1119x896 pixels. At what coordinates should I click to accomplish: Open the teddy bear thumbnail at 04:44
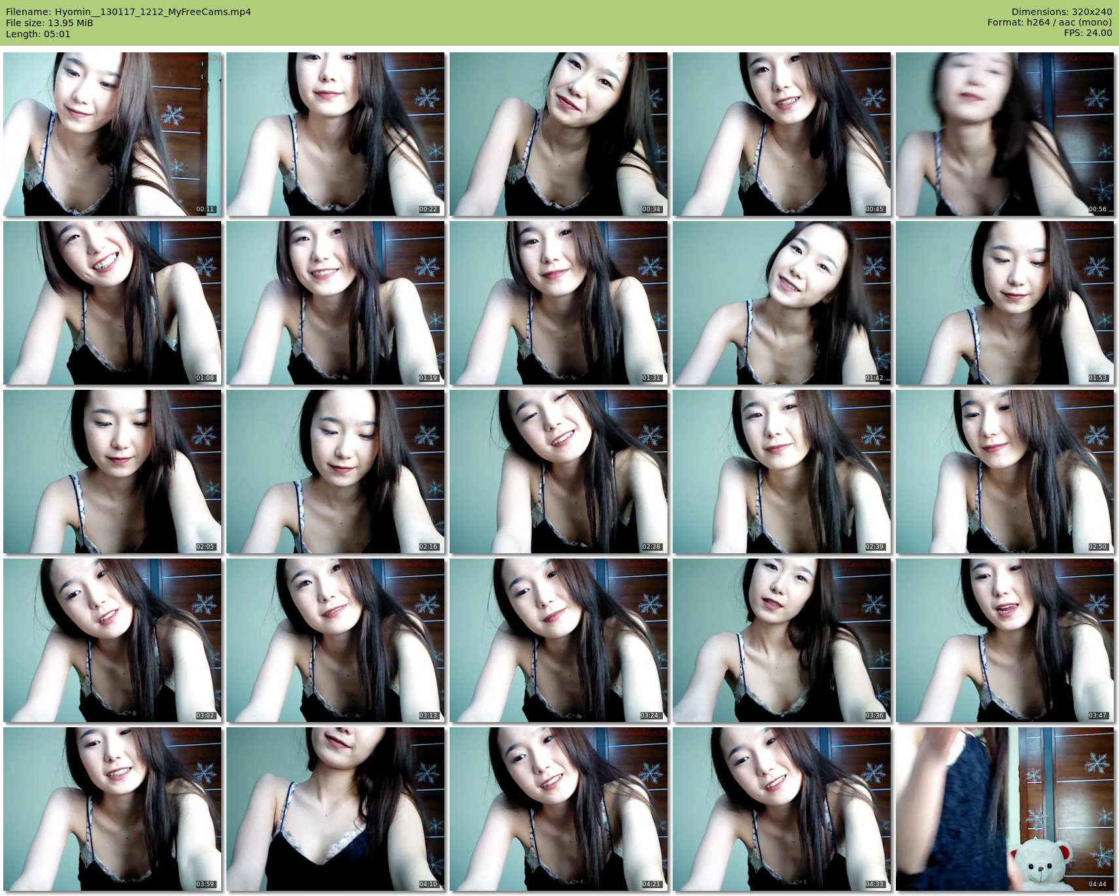coord(1004,809)
